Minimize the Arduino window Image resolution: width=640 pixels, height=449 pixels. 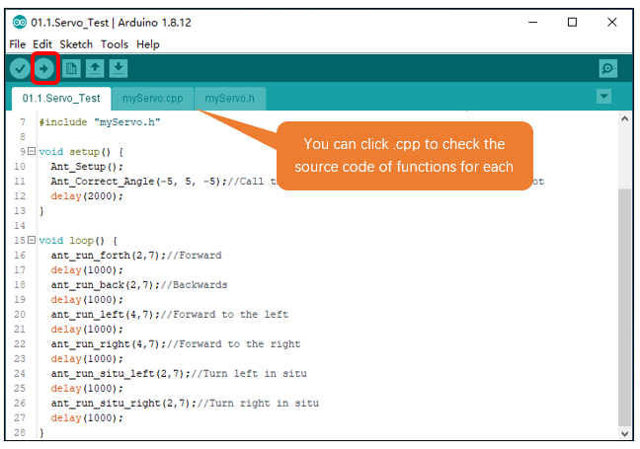point(532,22)
